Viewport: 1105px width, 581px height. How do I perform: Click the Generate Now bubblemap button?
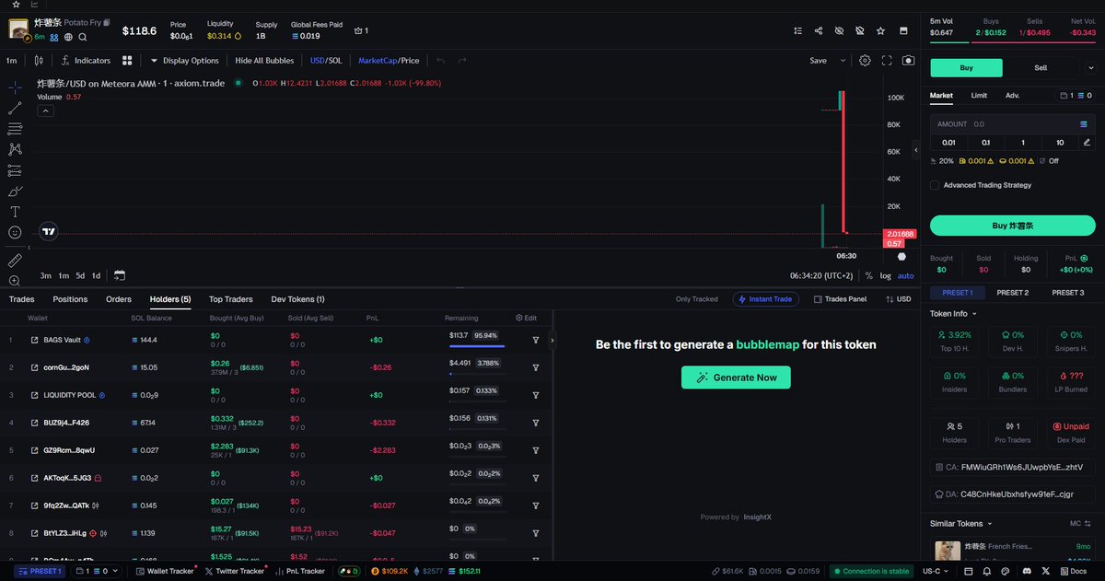[736, 378]
